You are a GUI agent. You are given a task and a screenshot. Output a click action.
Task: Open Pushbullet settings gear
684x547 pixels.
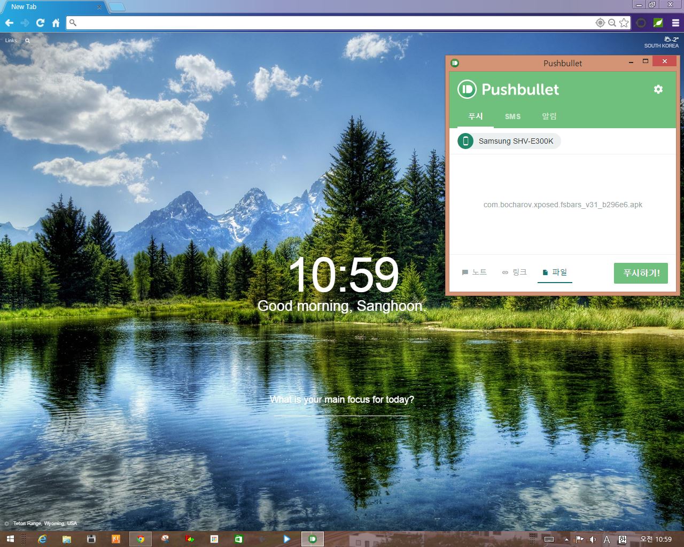pyautogui.click(x=658, y=89)
